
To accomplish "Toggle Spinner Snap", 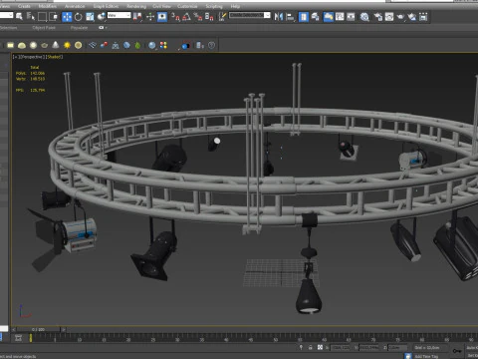I will pyautogui.click(x=209, y=17).
